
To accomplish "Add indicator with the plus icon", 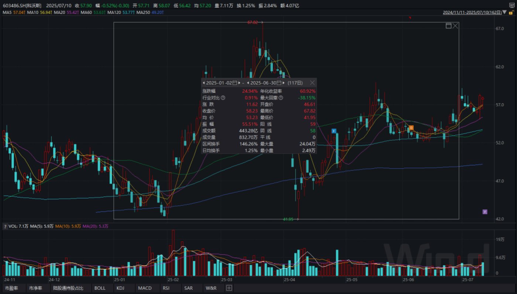I will tap(229, 288).
